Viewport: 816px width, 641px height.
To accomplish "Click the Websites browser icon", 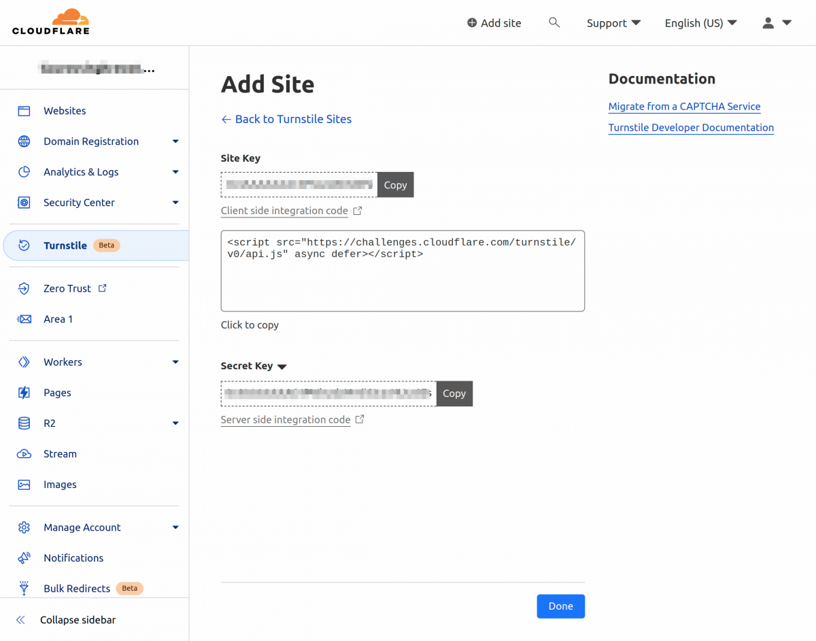I will tap(24, 111).
